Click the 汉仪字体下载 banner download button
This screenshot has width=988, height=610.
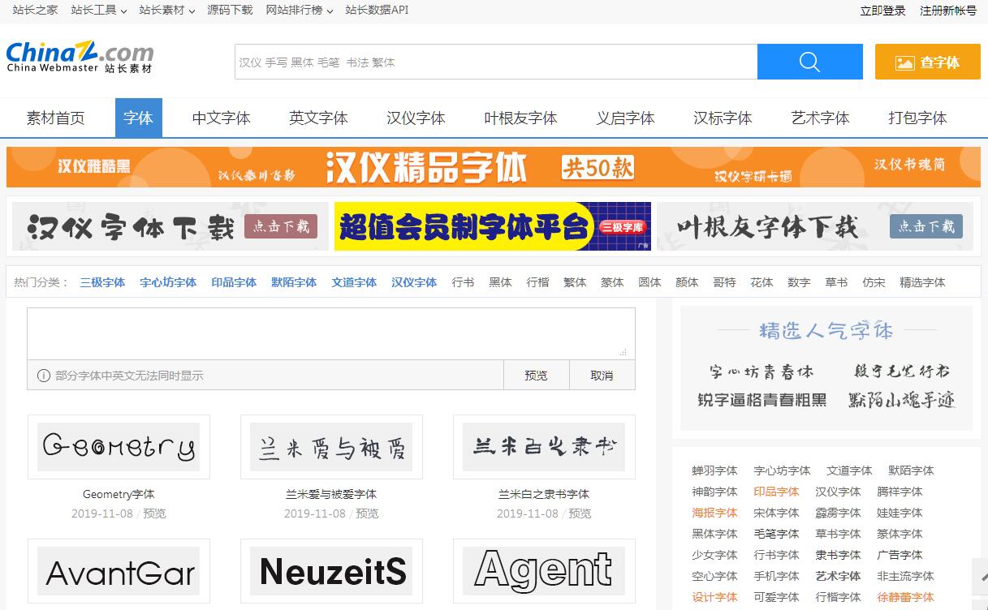point(280,226)
